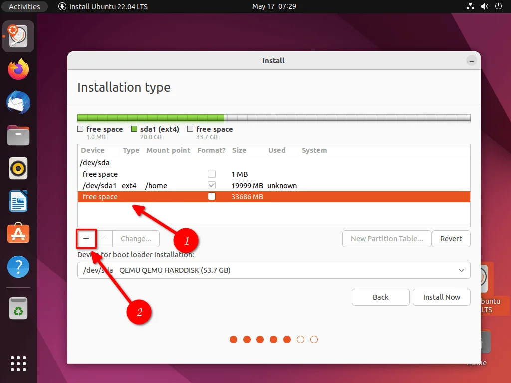This screenshot has width=511, height=383.
Task: Open LibreOffice Writer from the dock
Action: click(x=18, y=201)
